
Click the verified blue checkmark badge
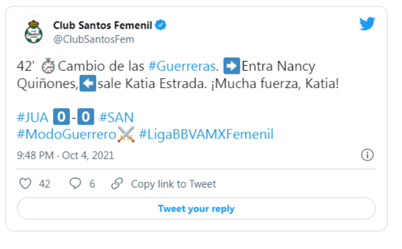click(161, 25)
